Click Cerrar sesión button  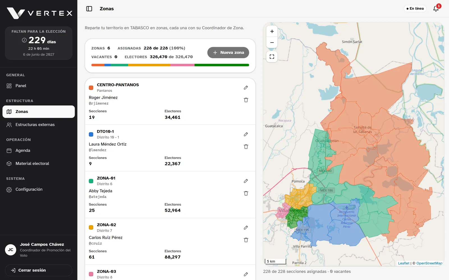coord(39,270)
